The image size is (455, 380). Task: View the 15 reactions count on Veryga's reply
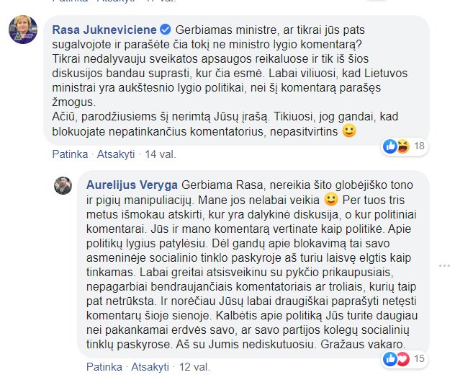pyautogui.click(x=419, y=358)
